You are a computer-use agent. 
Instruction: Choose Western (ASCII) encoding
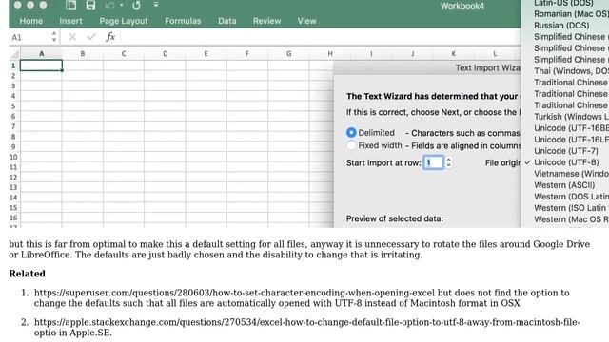coord(565,185)
